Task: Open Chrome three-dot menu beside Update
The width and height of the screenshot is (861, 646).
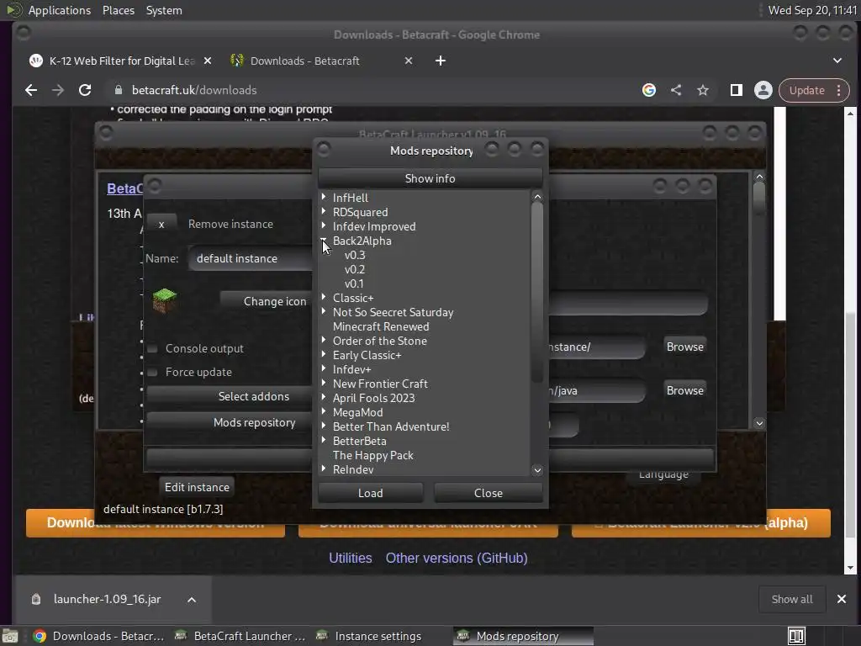Action: (x=838, y=90)
